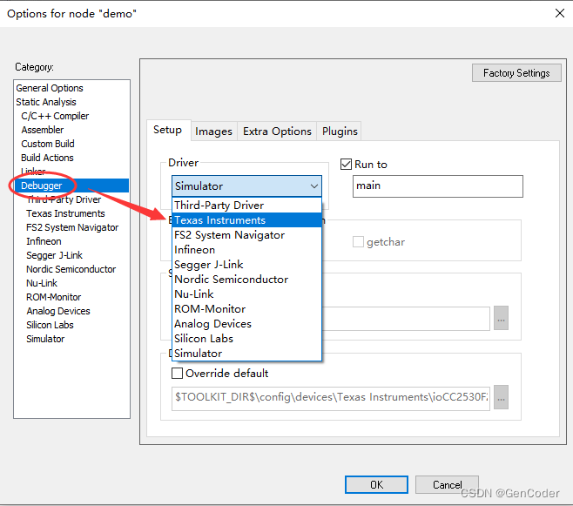Pick Silicon Labs from driver dropdown
Image resolution: width=573 pixels, height=506 pixels.
[x=246, y=338]
